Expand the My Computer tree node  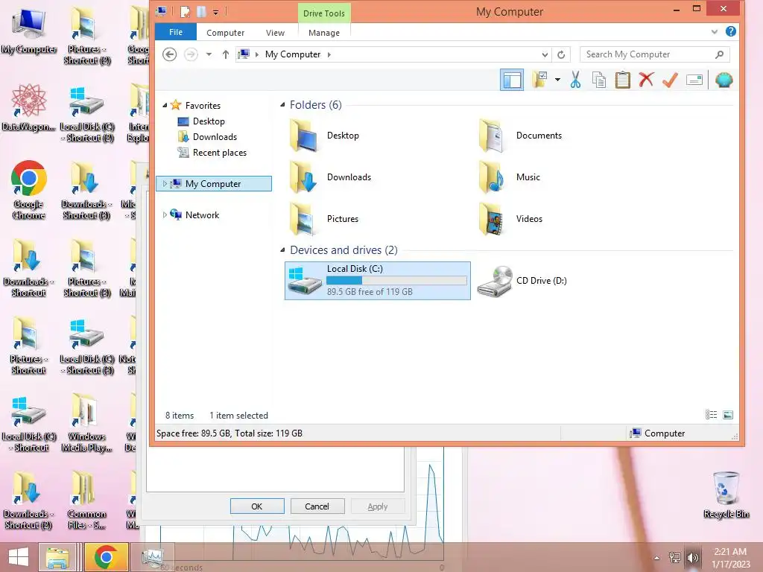click(x=165, y=184)
